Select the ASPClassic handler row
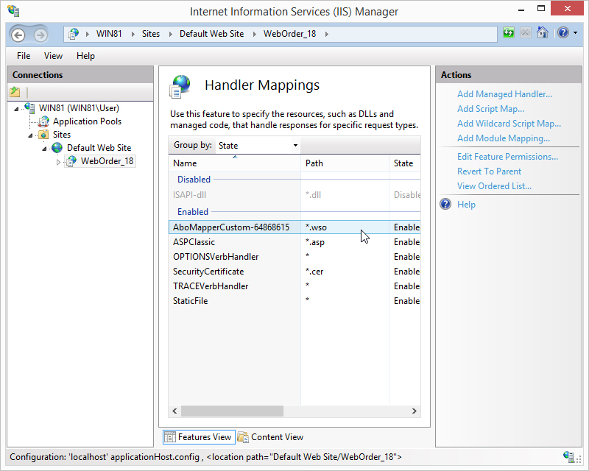Viewport: 589px width, 471px height. point(294,242)
